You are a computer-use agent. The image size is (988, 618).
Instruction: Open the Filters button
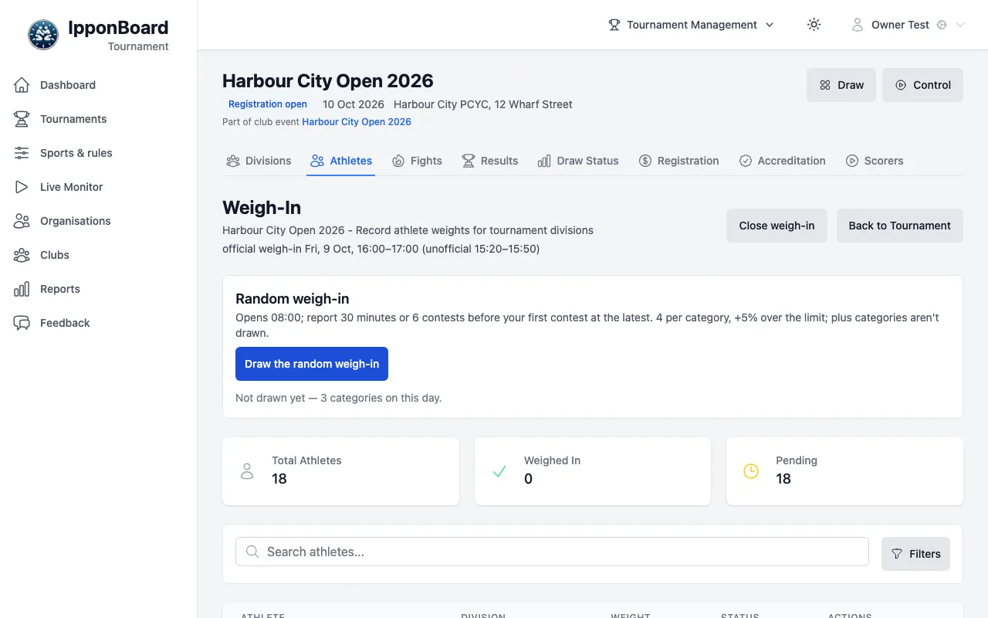tap(915, 554)
